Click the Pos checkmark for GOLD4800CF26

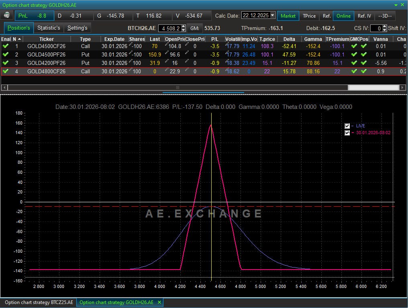(364, 71)
